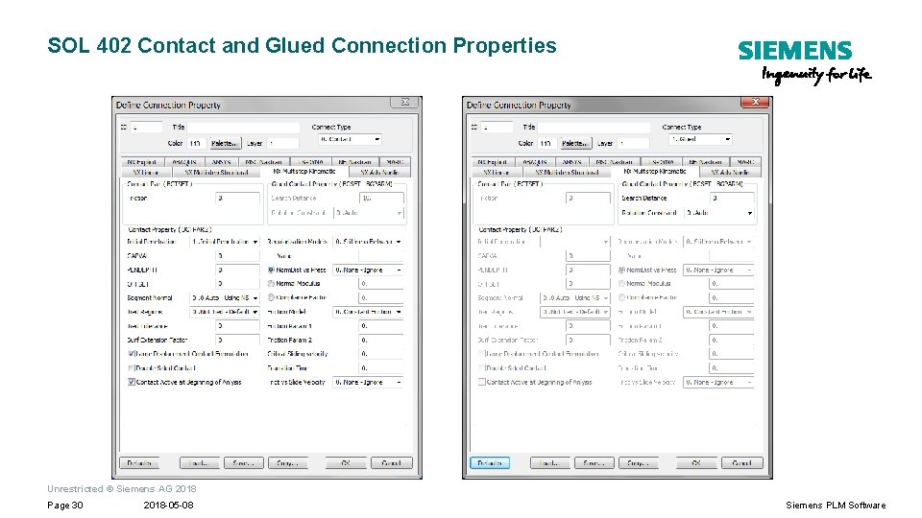Click the Layer field in Contact dialog

click(x=282, y=143)
